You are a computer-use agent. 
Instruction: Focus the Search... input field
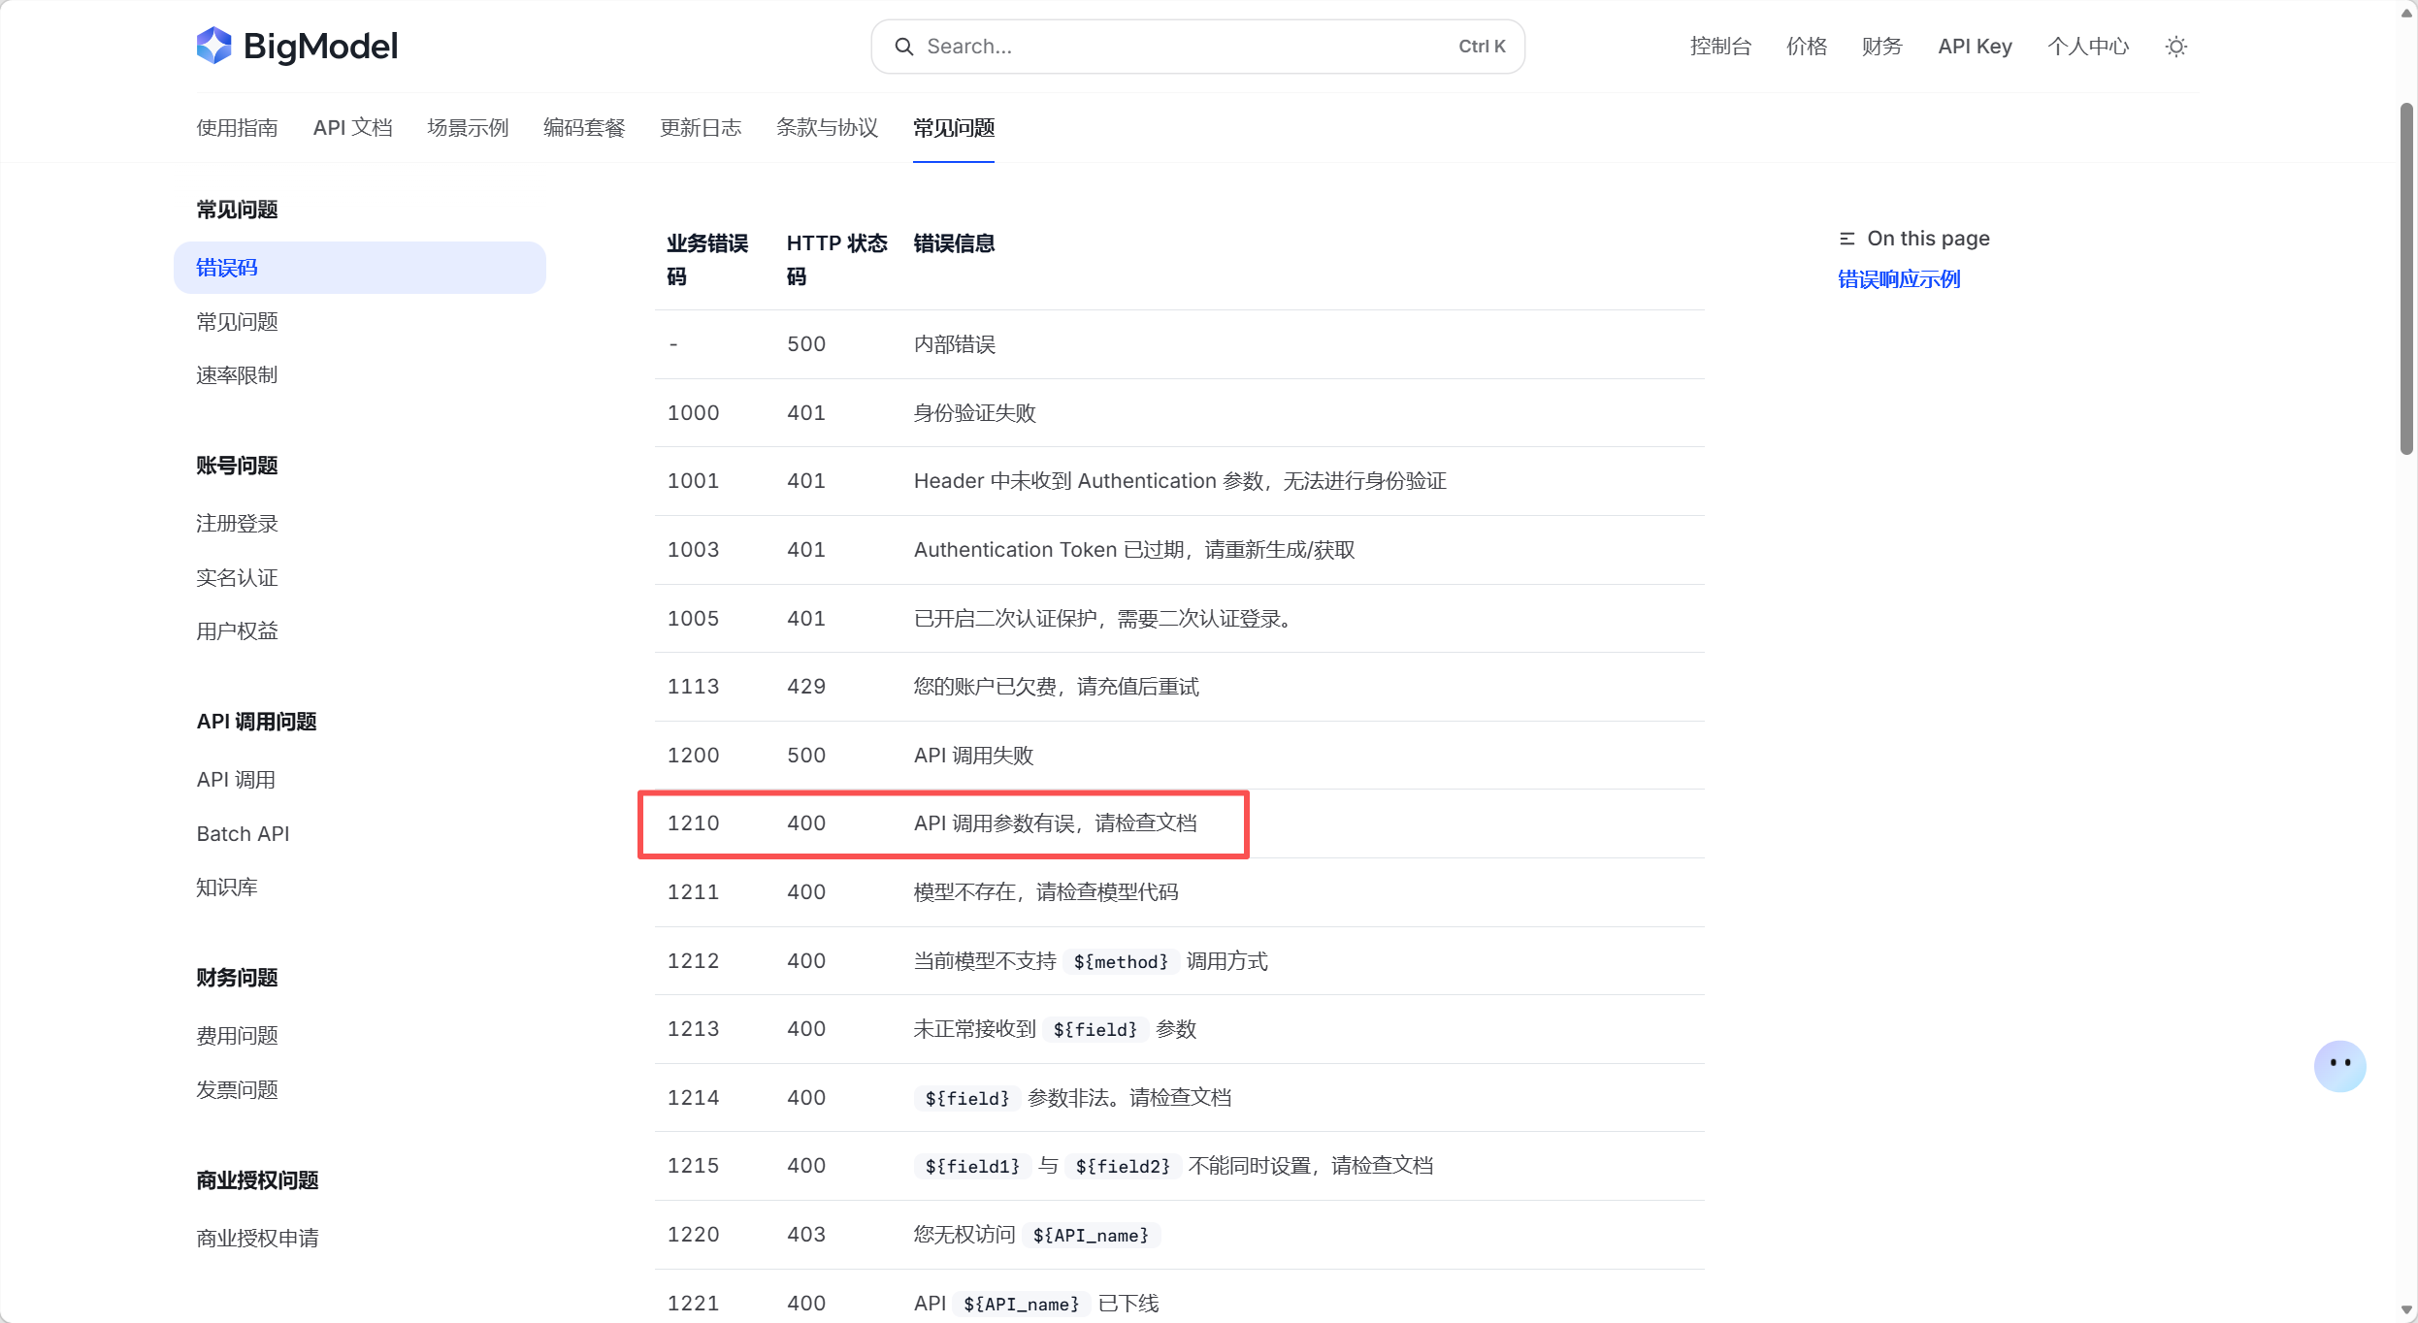(x=1197, y=47)
